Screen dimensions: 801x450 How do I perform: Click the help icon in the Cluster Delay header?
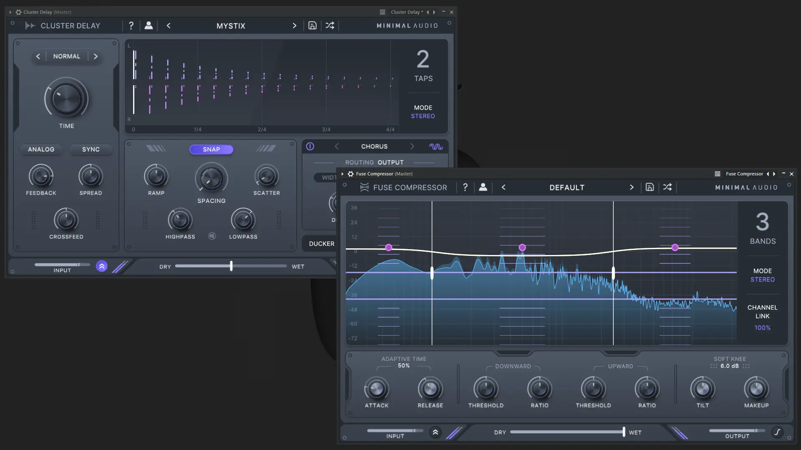pos(131,25)
